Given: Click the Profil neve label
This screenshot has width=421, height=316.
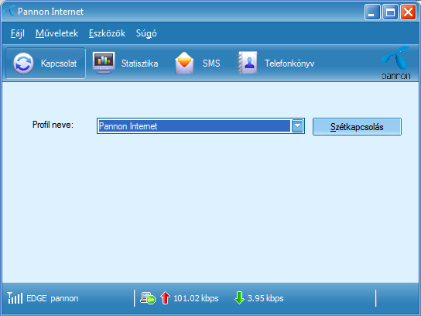Looking at the screenshot, I should (x=53, y=125).
